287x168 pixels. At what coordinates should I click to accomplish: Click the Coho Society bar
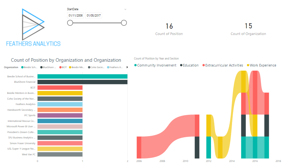pos(60,99)
